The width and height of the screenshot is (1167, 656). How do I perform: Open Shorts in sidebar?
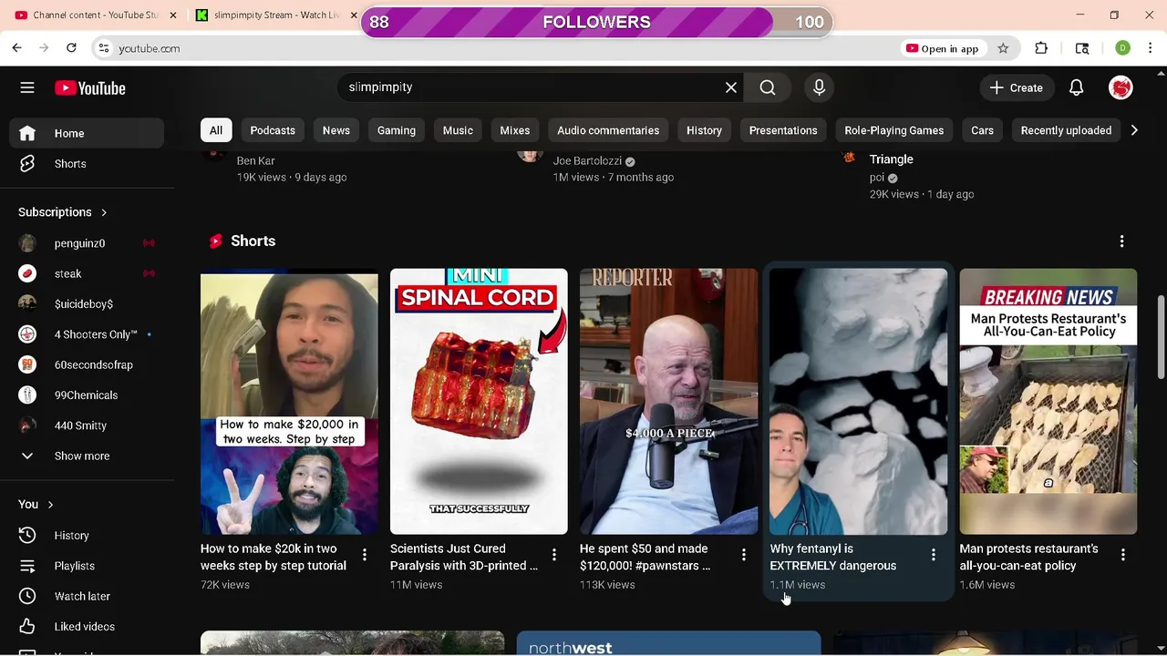click(x=87, y=164)
